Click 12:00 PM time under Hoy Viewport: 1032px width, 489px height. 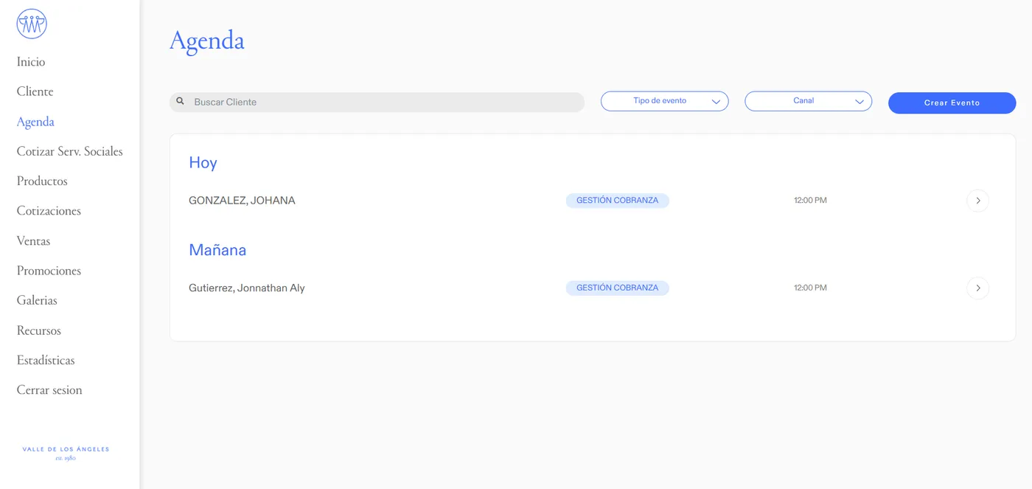810,201
